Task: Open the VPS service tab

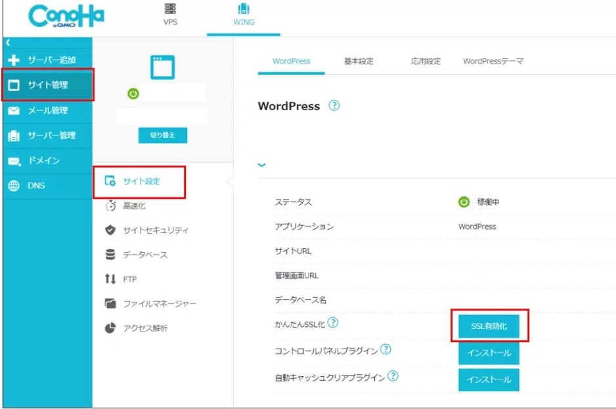Action: coord(170,14)
